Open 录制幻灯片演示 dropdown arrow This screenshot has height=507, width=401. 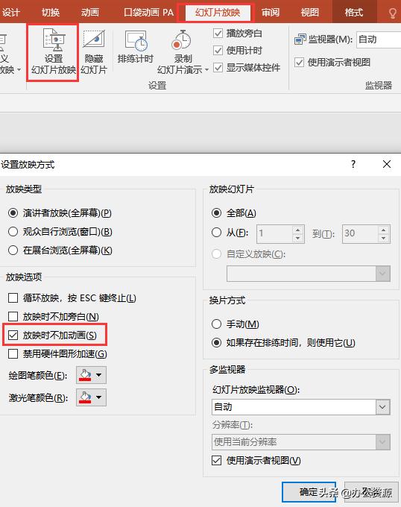tap(206, 70)
